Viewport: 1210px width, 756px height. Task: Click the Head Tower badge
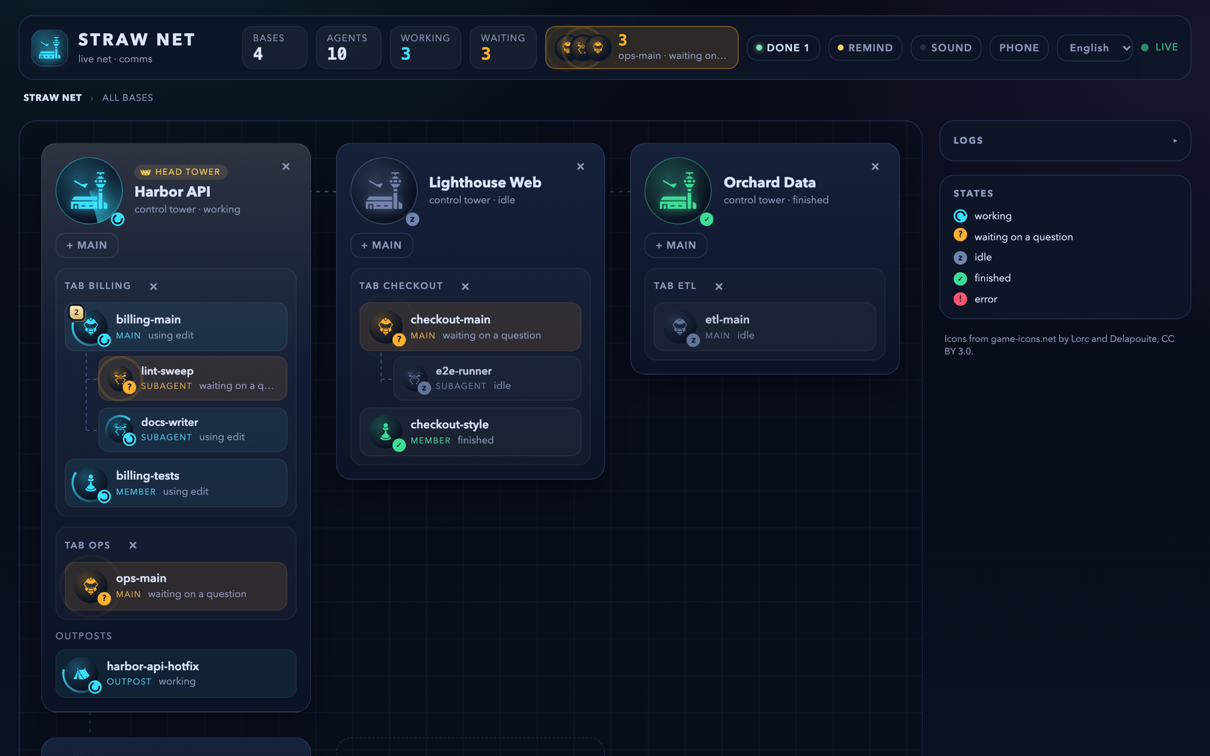181,172
